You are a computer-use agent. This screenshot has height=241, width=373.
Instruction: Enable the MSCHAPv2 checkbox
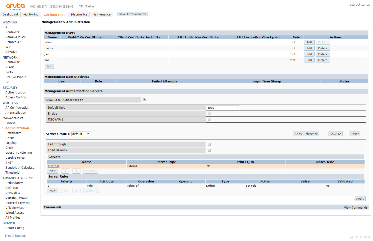[x=209, y=119]
